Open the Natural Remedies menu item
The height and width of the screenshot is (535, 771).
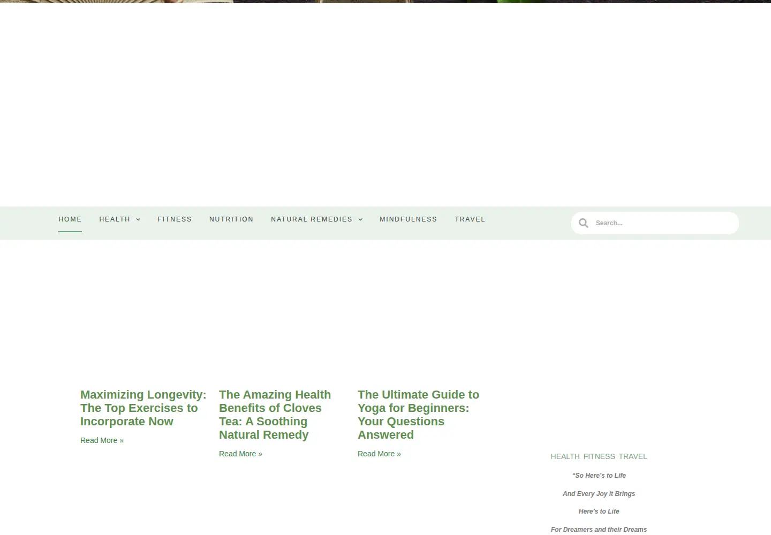tap(312, 219)
